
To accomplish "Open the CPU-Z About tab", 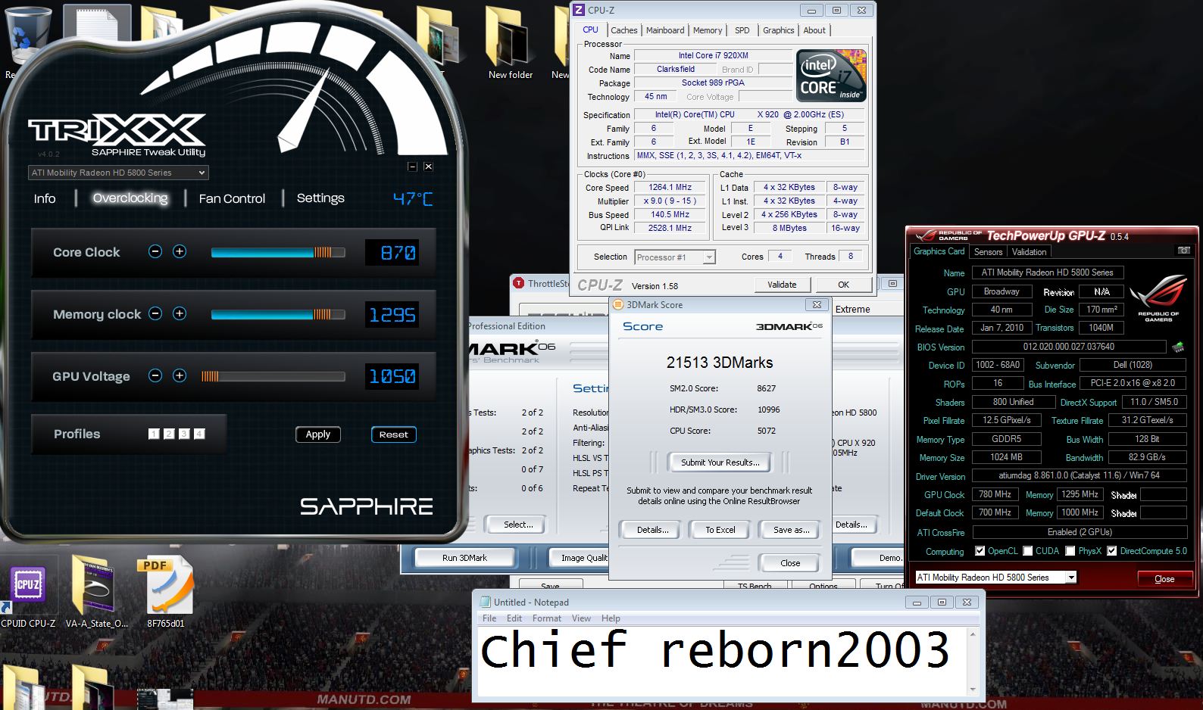I will click(x=814, y=30).
